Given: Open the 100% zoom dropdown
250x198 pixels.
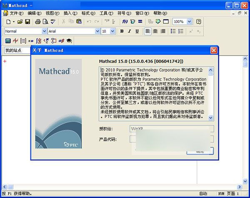Looking at the screenshot, I should pyautogui.click(x=189, y=22).
